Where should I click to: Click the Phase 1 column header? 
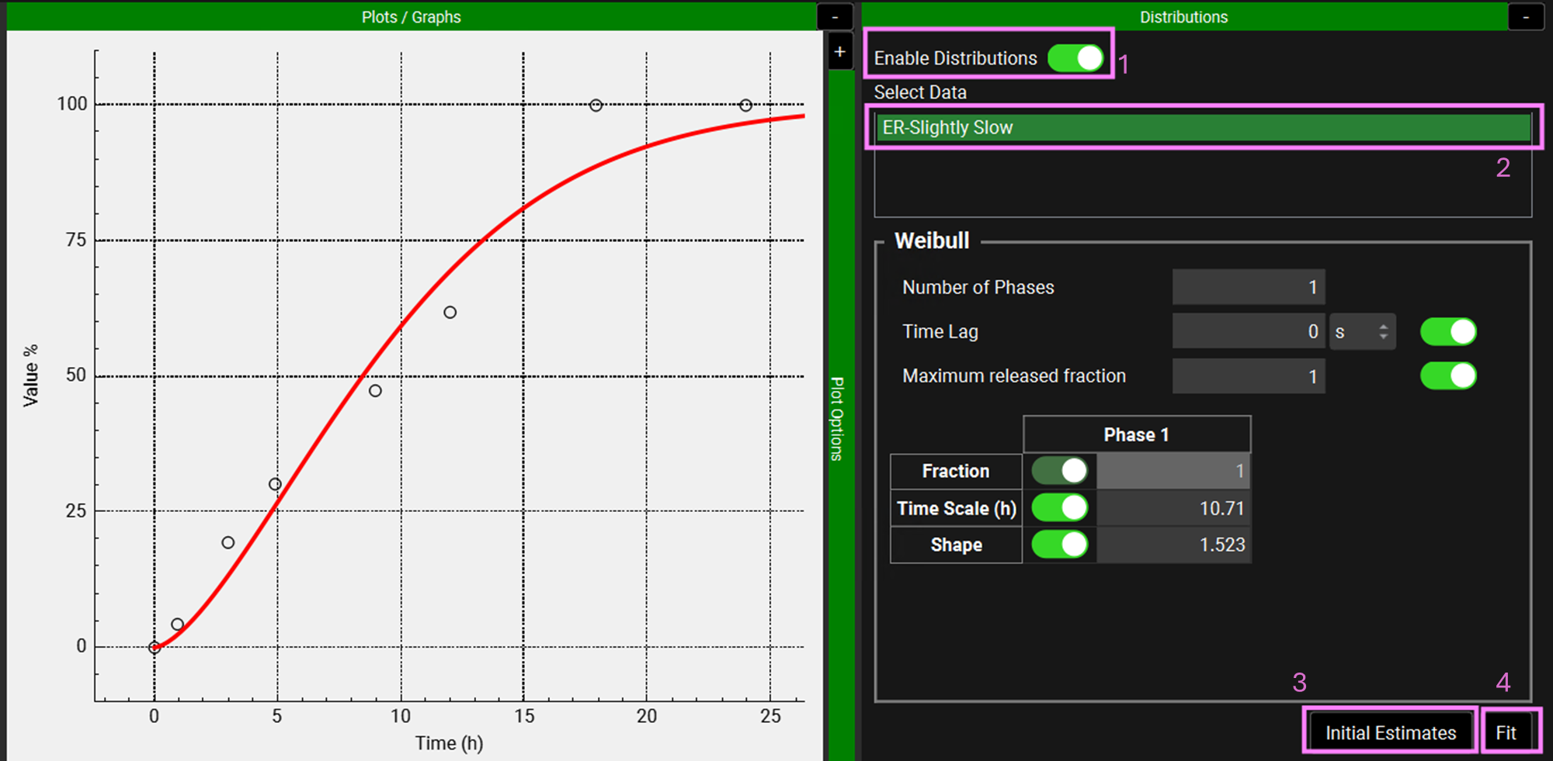click(x=1136, y=434)
